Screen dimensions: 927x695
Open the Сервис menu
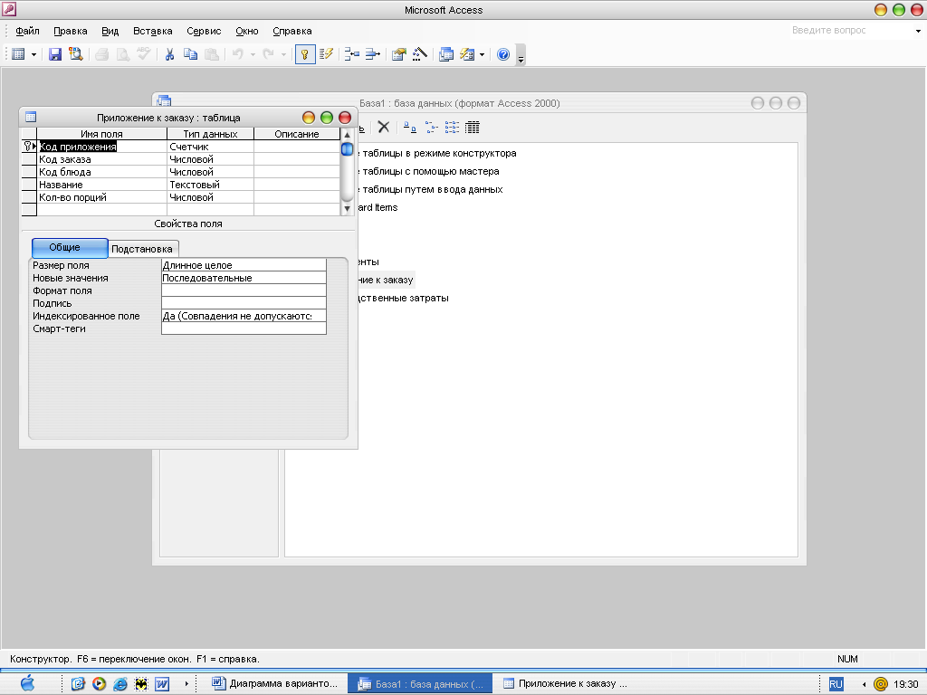pyautogui.click(x=204, y=31)
